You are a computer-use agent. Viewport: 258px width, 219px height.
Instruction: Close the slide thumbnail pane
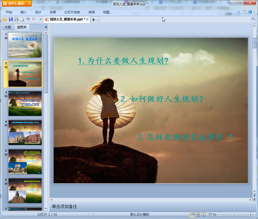pyautogui.click(x=46, y=27)
